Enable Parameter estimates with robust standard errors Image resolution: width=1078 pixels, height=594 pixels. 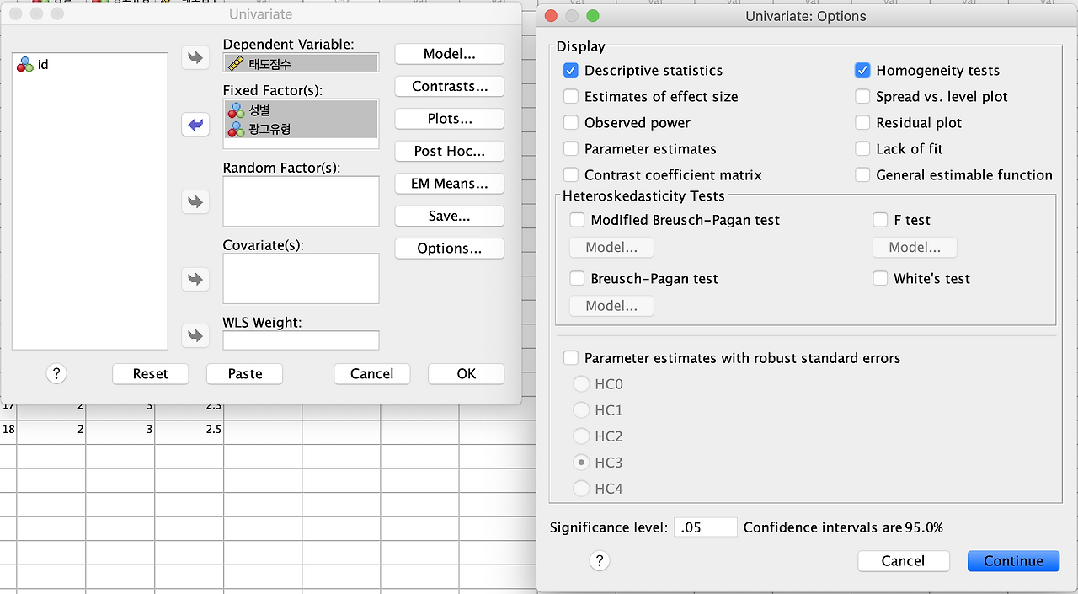pos(571,358)
